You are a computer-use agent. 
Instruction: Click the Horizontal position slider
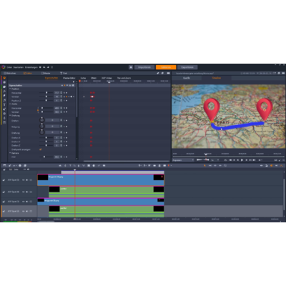[46, 93]
